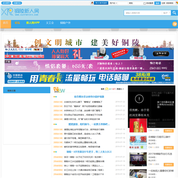
Task: Open the 论坛 nav tab
Action: [x=17, y=23]
